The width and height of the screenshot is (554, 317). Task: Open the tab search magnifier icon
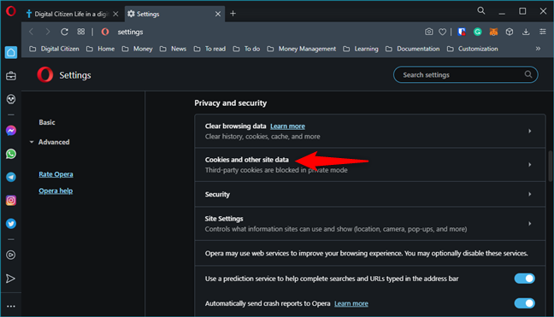click(x=480, y=10)
